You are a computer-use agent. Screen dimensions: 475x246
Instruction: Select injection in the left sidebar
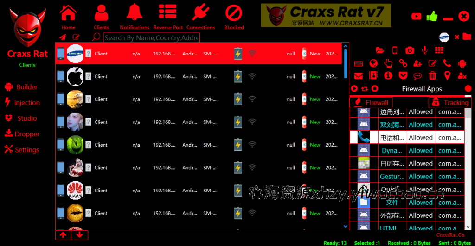(x=22, y=103)
